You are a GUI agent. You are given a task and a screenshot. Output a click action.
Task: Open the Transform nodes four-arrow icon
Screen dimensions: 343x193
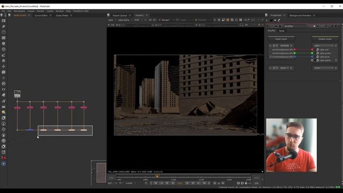point(4,66)
